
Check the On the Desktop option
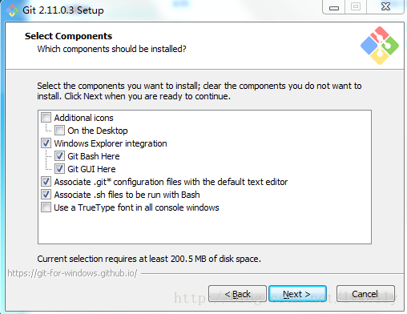point(59,131)
